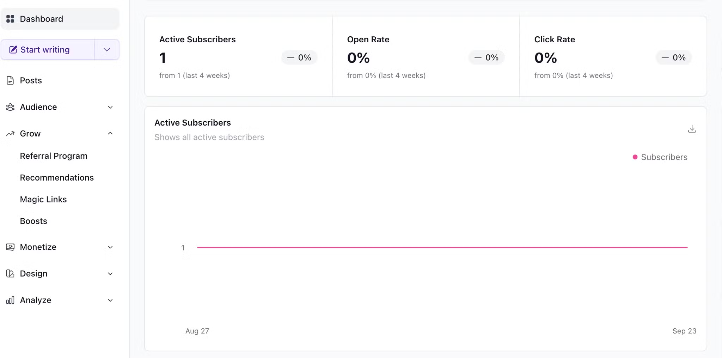Click the Analyze bar chart icon
722x358 pixels.
point(10,300)
